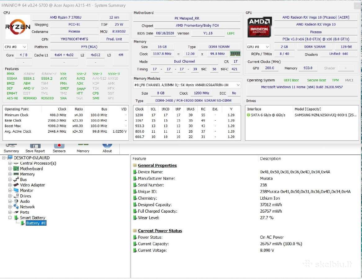Image resolution: width=362 pixels, height=279 pixels.
Task: Click the Save Report toolbar icon
Action: coord(35,146)
